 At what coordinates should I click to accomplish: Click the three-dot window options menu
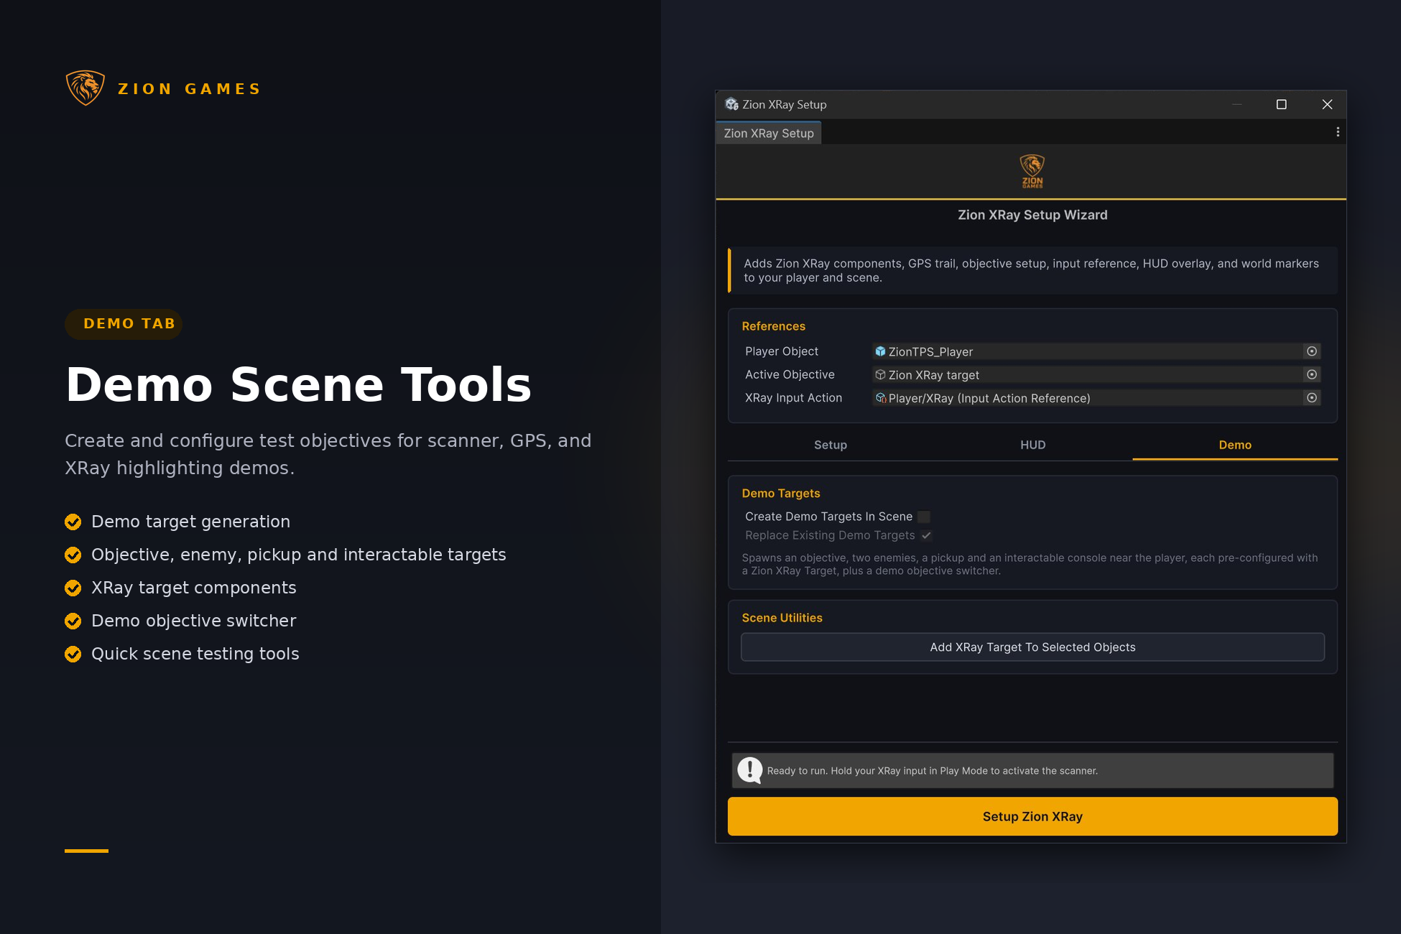click(1337, 132)
